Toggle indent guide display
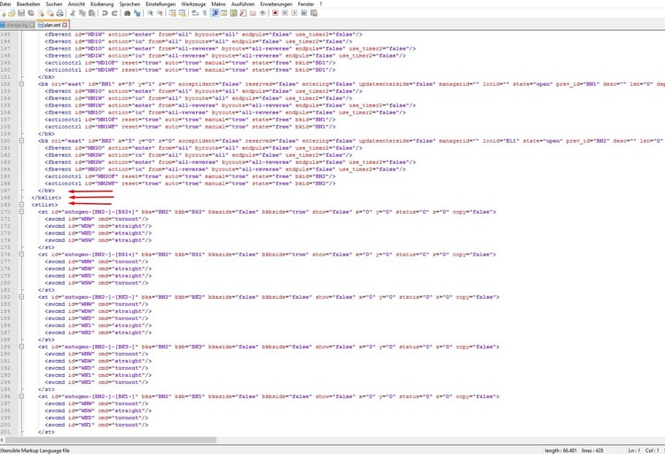Viewport: 665px width, 454px height. tap(215, 13)
